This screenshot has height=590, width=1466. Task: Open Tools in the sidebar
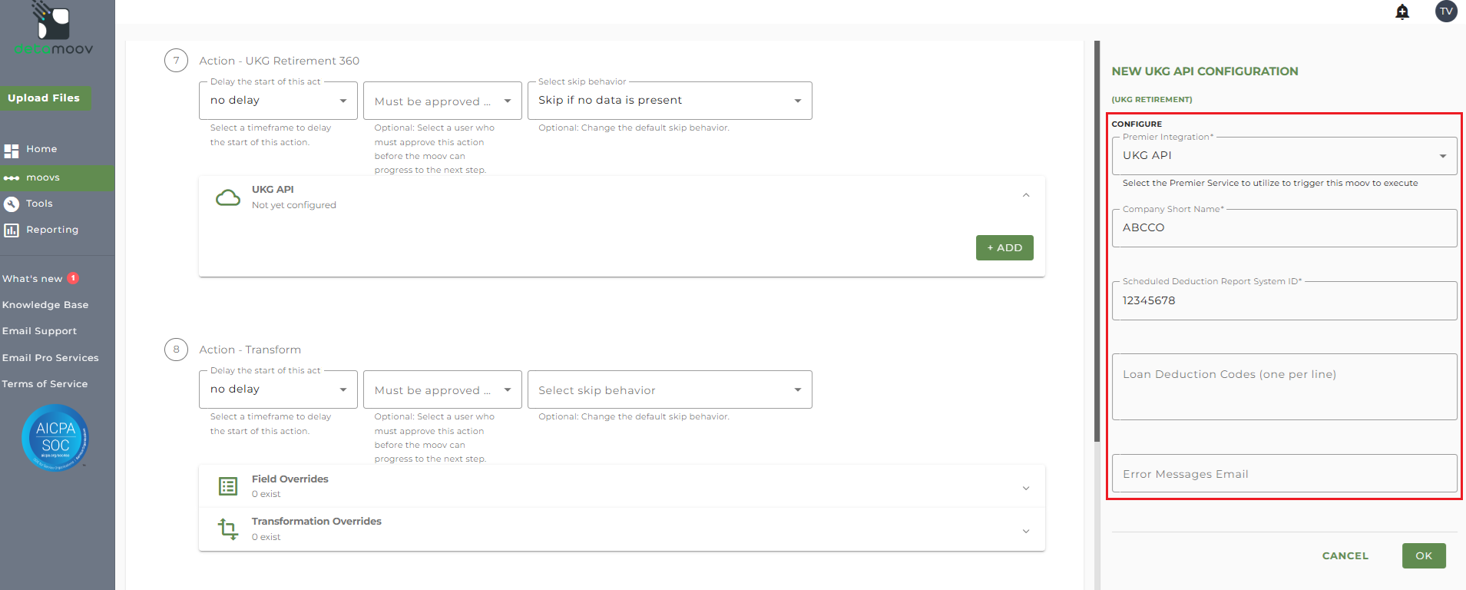click(x=39, y=204)
